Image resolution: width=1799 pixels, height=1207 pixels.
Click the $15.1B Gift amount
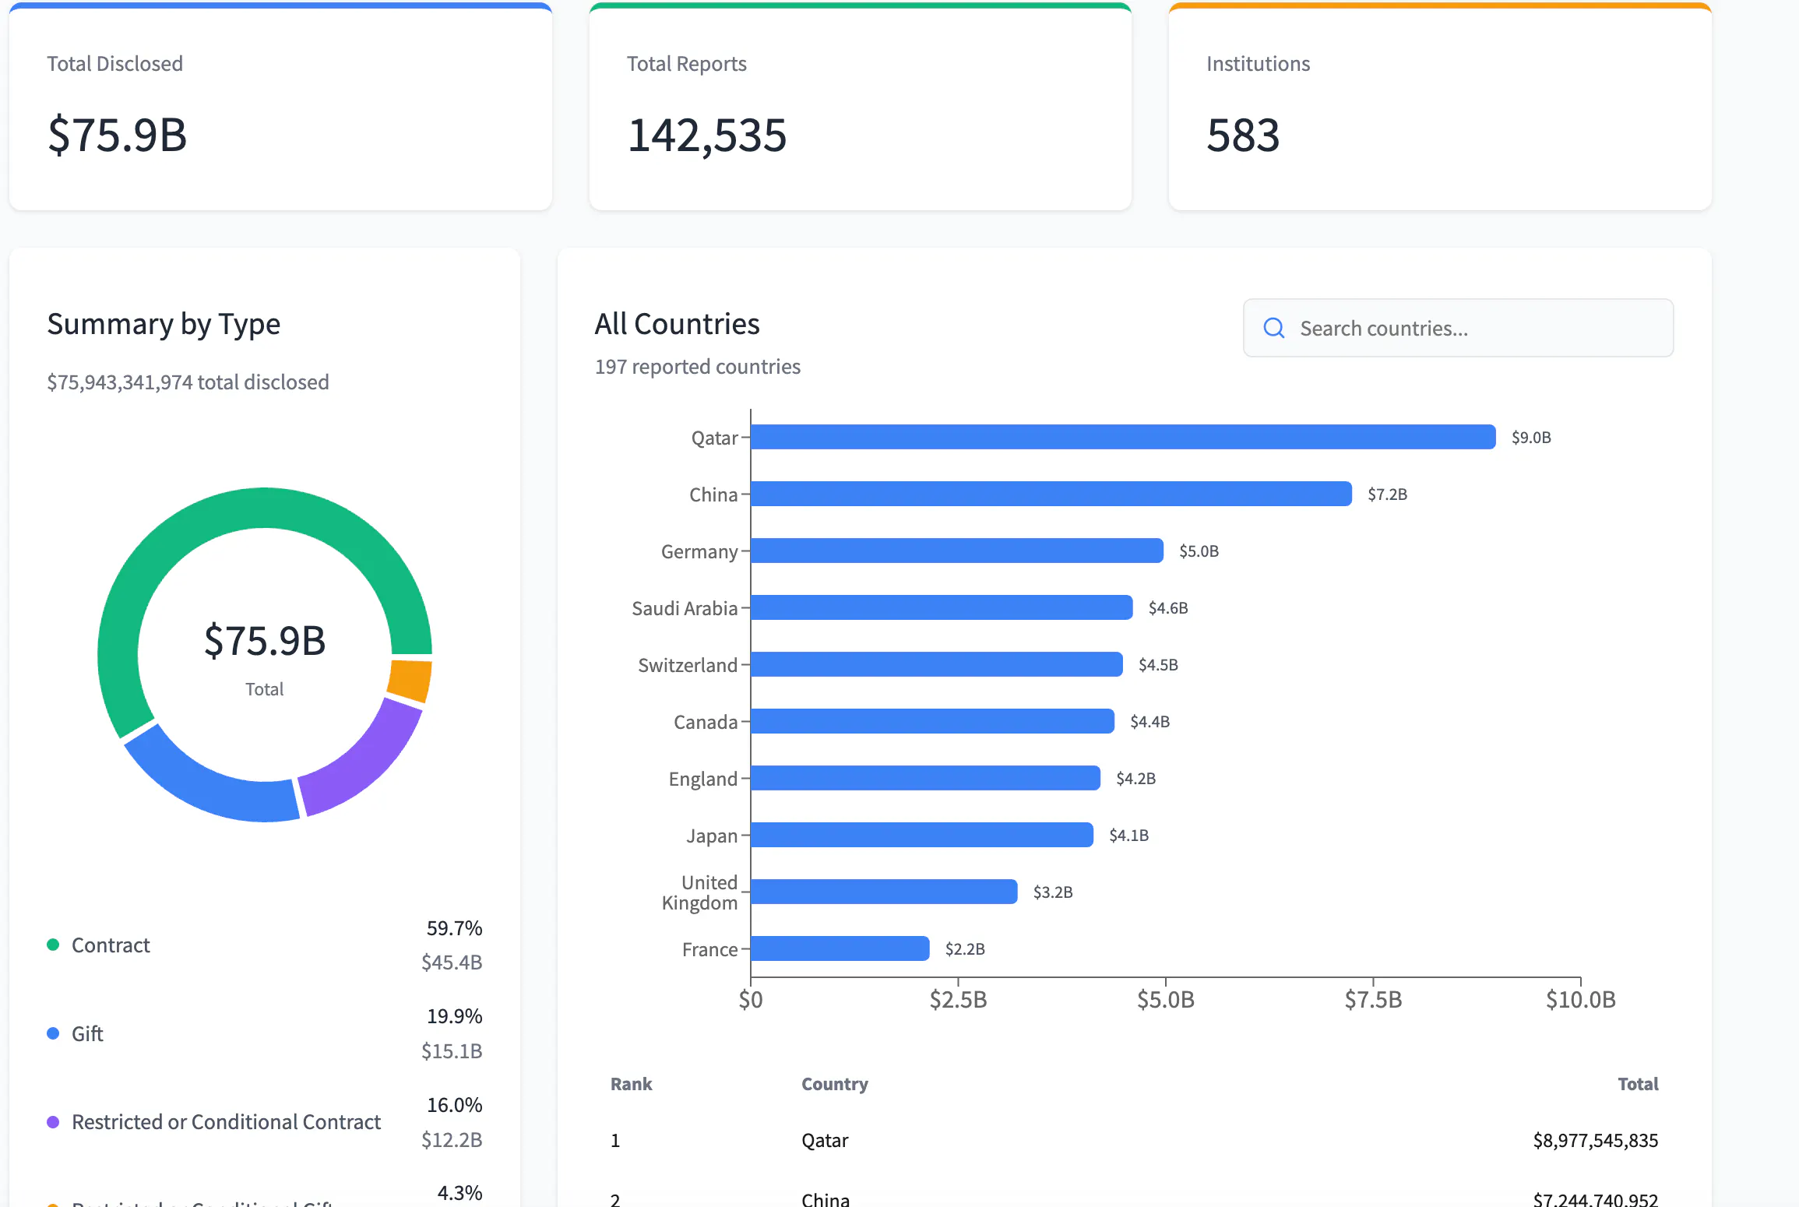(x=452, y=1051)
